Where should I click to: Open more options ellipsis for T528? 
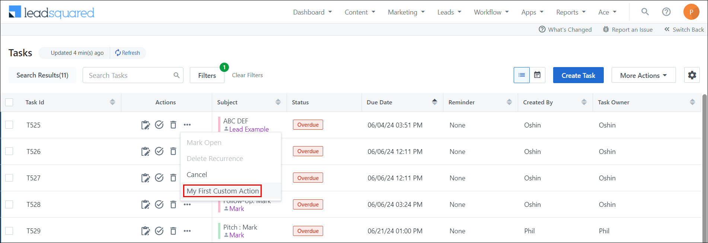(x=187, y=205)
